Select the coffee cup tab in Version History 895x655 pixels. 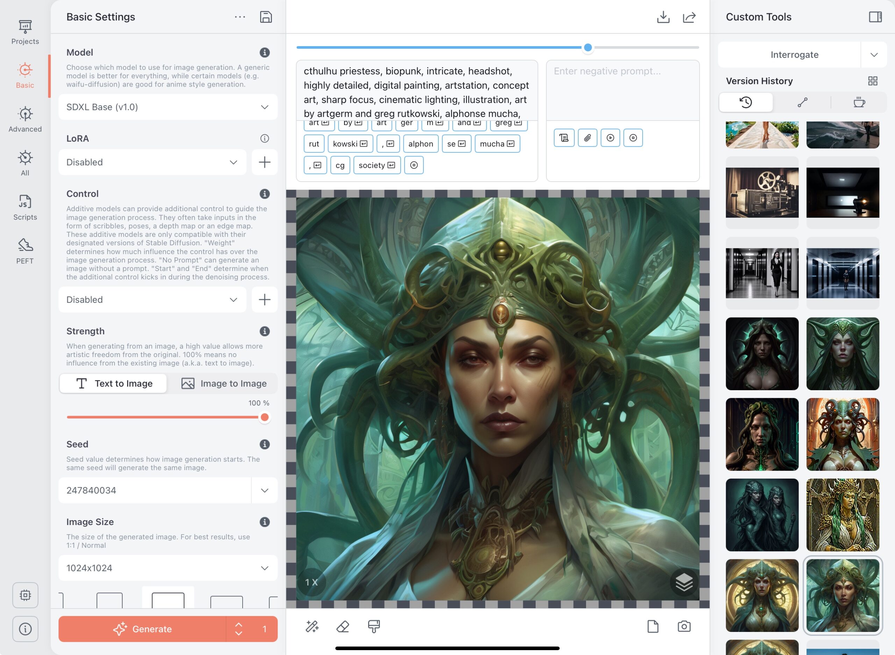(859, 102)
